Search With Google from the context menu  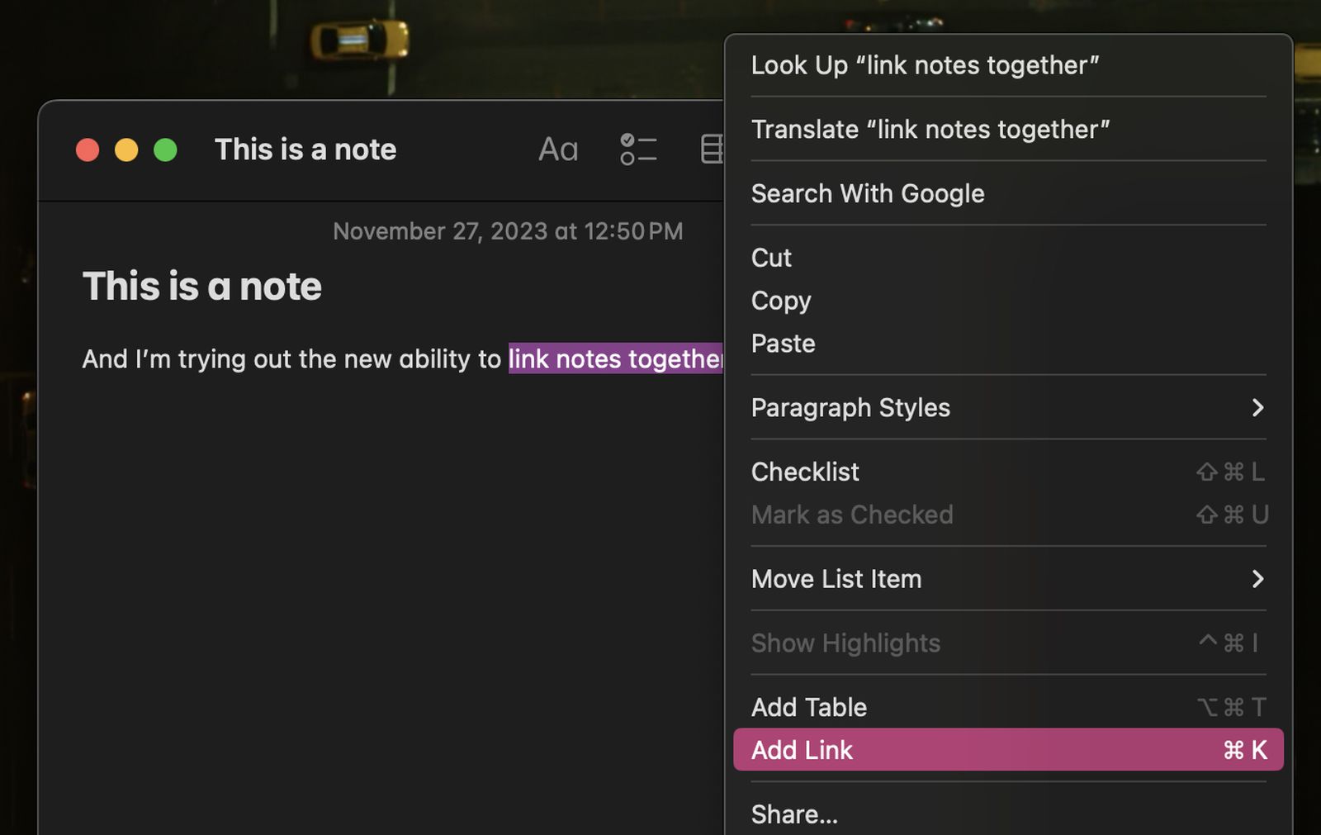tap(868, 193)
